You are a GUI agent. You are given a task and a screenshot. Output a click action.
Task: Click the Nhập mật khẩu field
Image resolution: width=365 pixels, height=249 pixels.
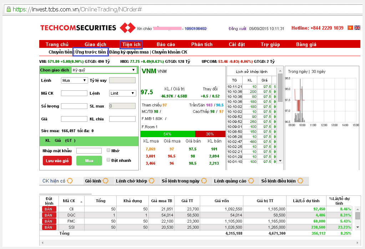coord(89,151)
